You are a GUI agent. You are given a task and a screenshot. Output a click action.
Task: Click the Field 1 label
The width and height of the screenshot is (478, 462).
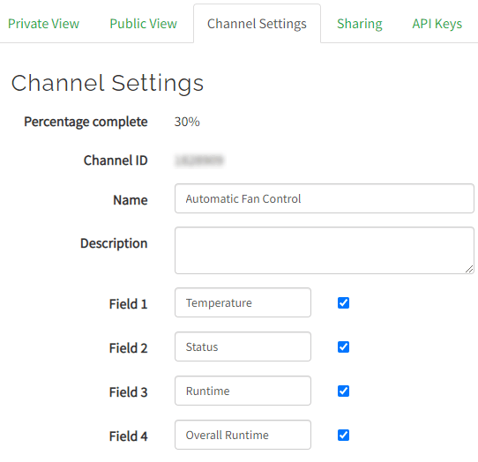(x=129, y=304)
